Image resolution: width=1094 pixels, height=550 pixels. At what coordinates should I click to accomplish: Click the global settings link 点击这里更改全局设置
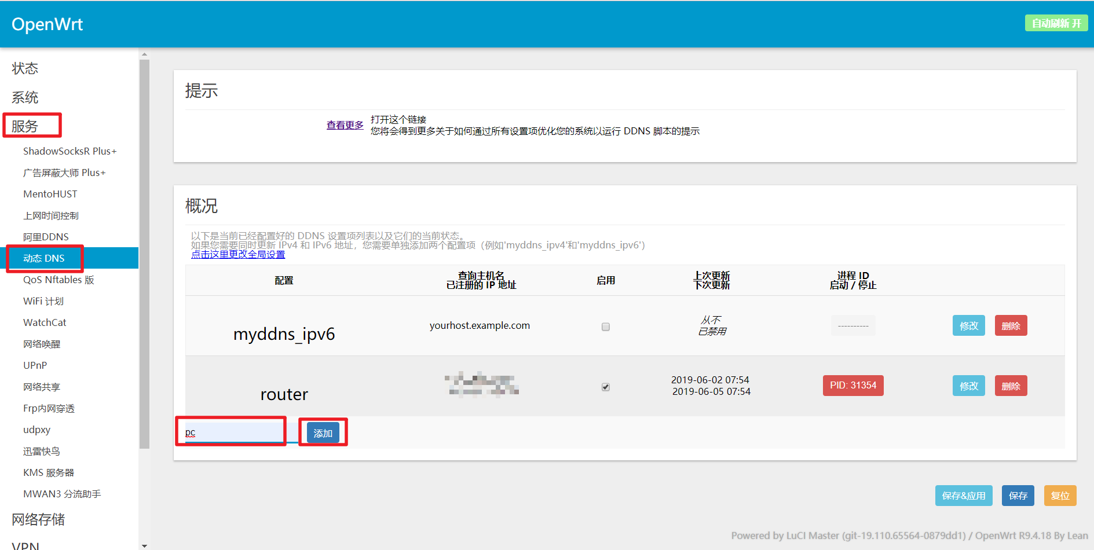pos(238,255)
